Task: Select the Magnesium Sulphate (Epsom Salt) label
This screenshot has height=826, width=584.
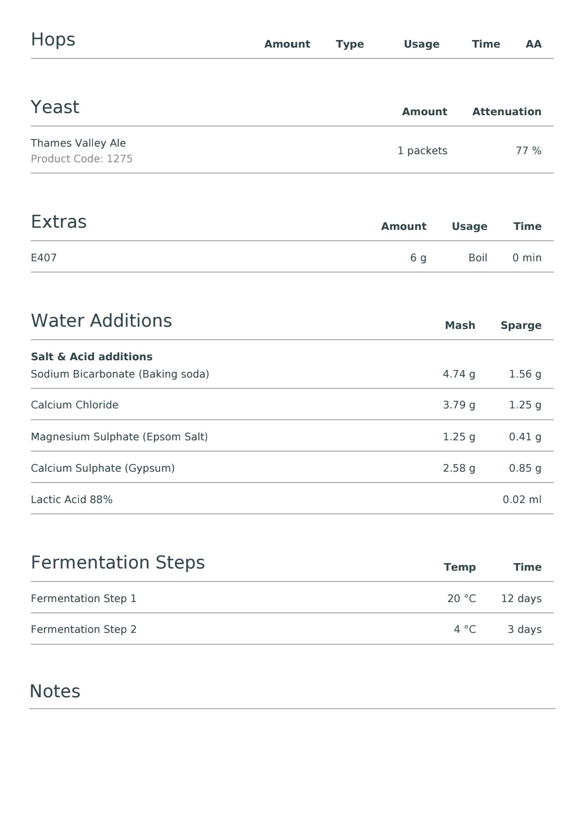Action: 120,437
